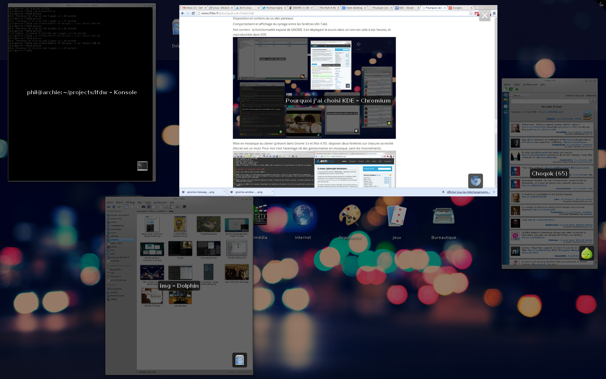Refresh timelines in Choqok toolbar
This screenshot has width=606, height=379.
point(511,89)
